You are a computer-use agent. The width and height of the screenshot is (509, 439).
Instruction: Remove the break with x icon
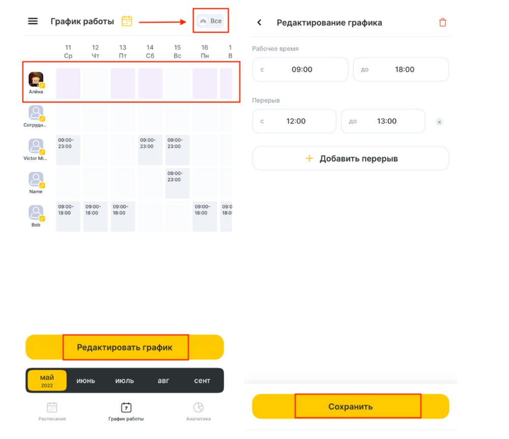click(x=439, y=122)
